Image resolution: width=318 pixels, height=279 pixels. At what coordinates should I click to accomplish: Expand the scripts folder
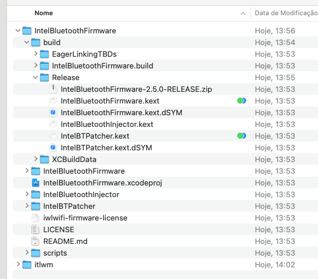(x=27, y=253)
